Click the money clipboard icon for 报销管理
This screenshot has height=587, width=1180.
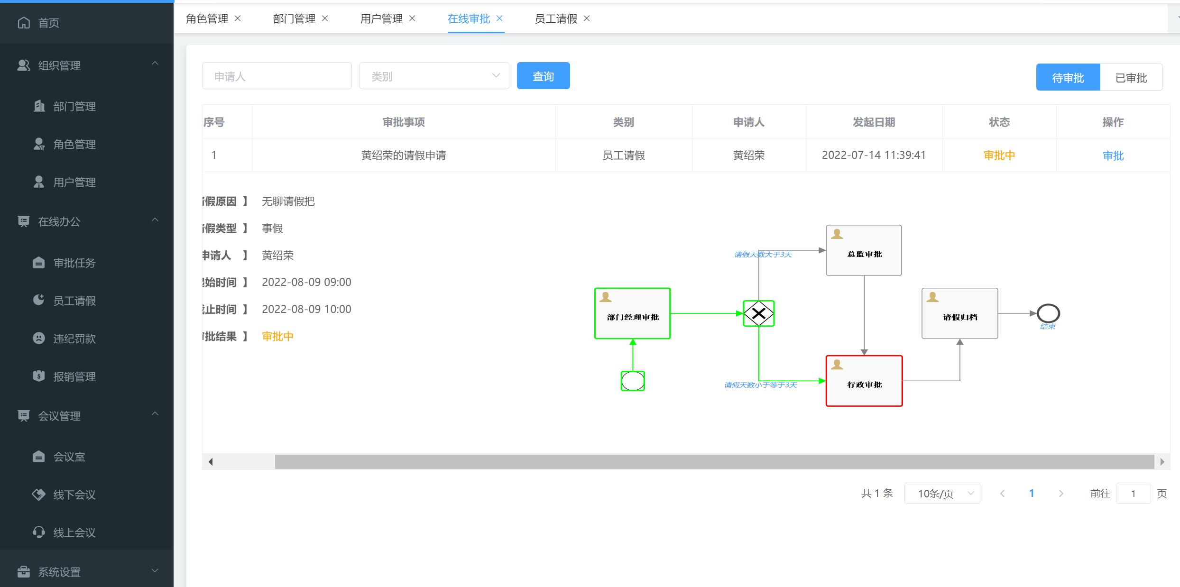point(39,376)
